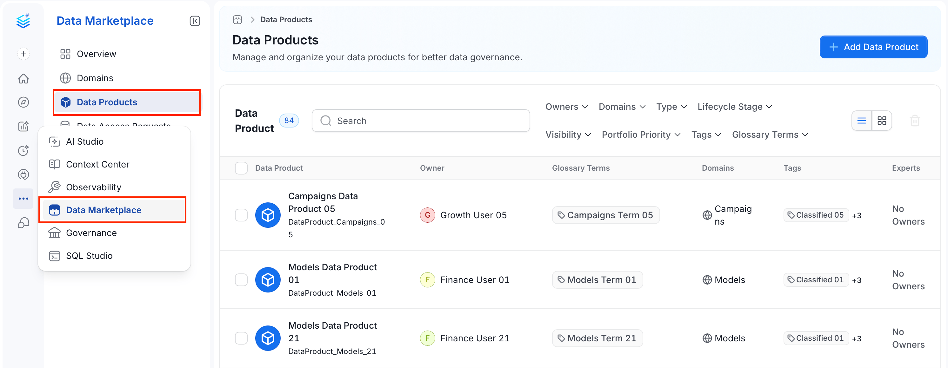
Task: Expand the Type filter dropdown
Action: (x=671, y=107)
